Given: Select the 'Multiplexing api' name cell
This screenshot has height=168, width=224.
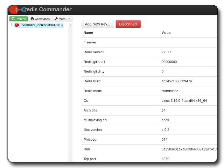Looking at the screenshot, I should click(96, 120).
